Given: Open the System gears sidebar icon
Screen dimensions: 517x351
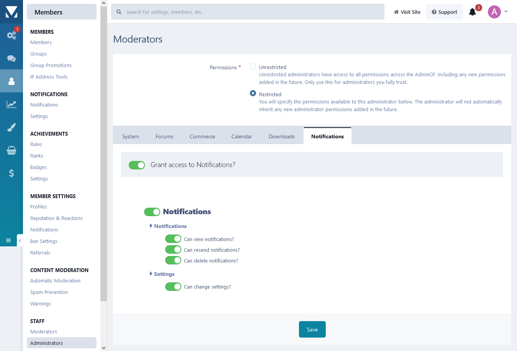Looking at the screenshot, I should click(x=11, y=35).
